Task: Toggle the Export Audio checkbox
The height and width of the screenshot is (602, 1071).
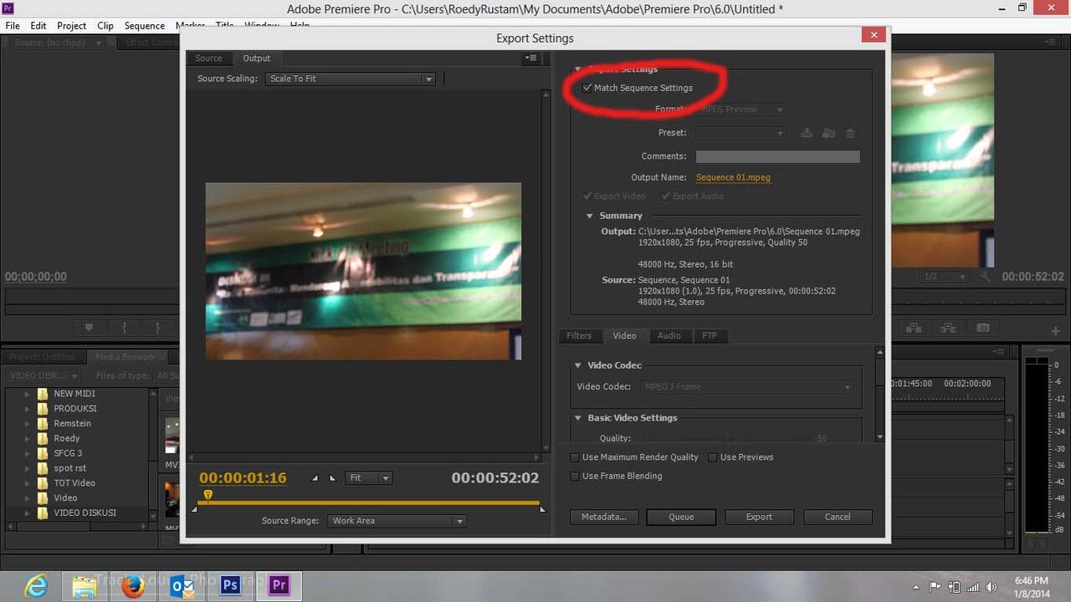Action: (x=666, y=196)
